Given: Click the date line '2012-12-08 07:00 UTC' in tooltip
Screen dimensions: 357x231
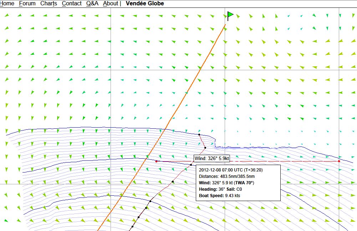Looking at the screenshot, I should pyautogui.click(x=231, y=170).
